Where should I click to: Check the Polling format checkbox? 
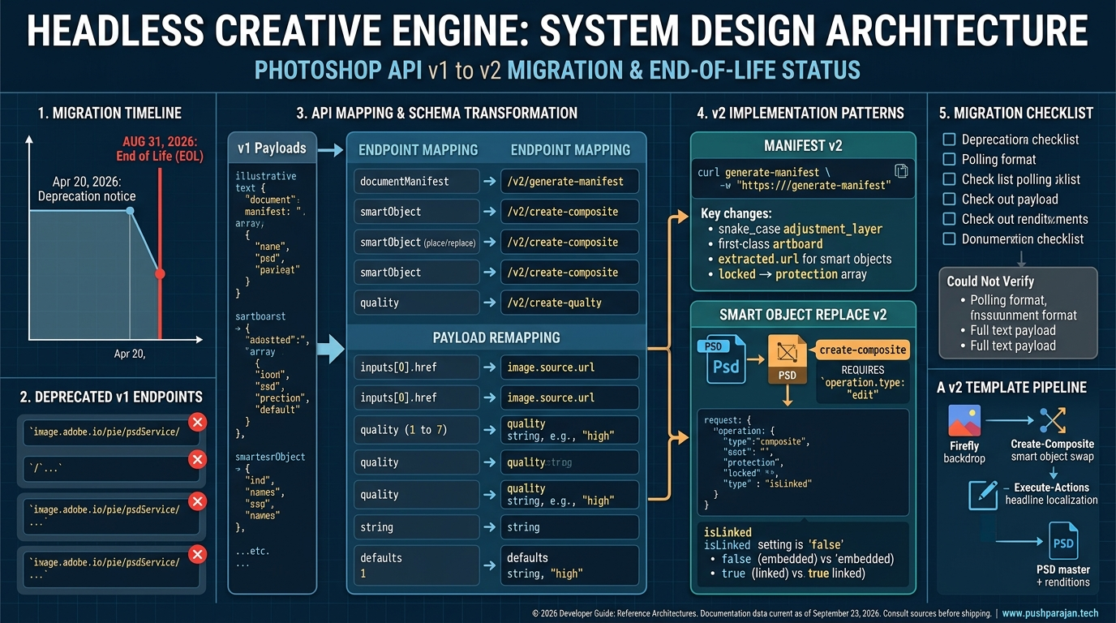949,159
